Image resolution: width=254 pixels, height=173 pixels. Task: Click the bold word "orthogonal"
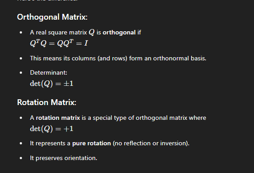coord(119,33)
